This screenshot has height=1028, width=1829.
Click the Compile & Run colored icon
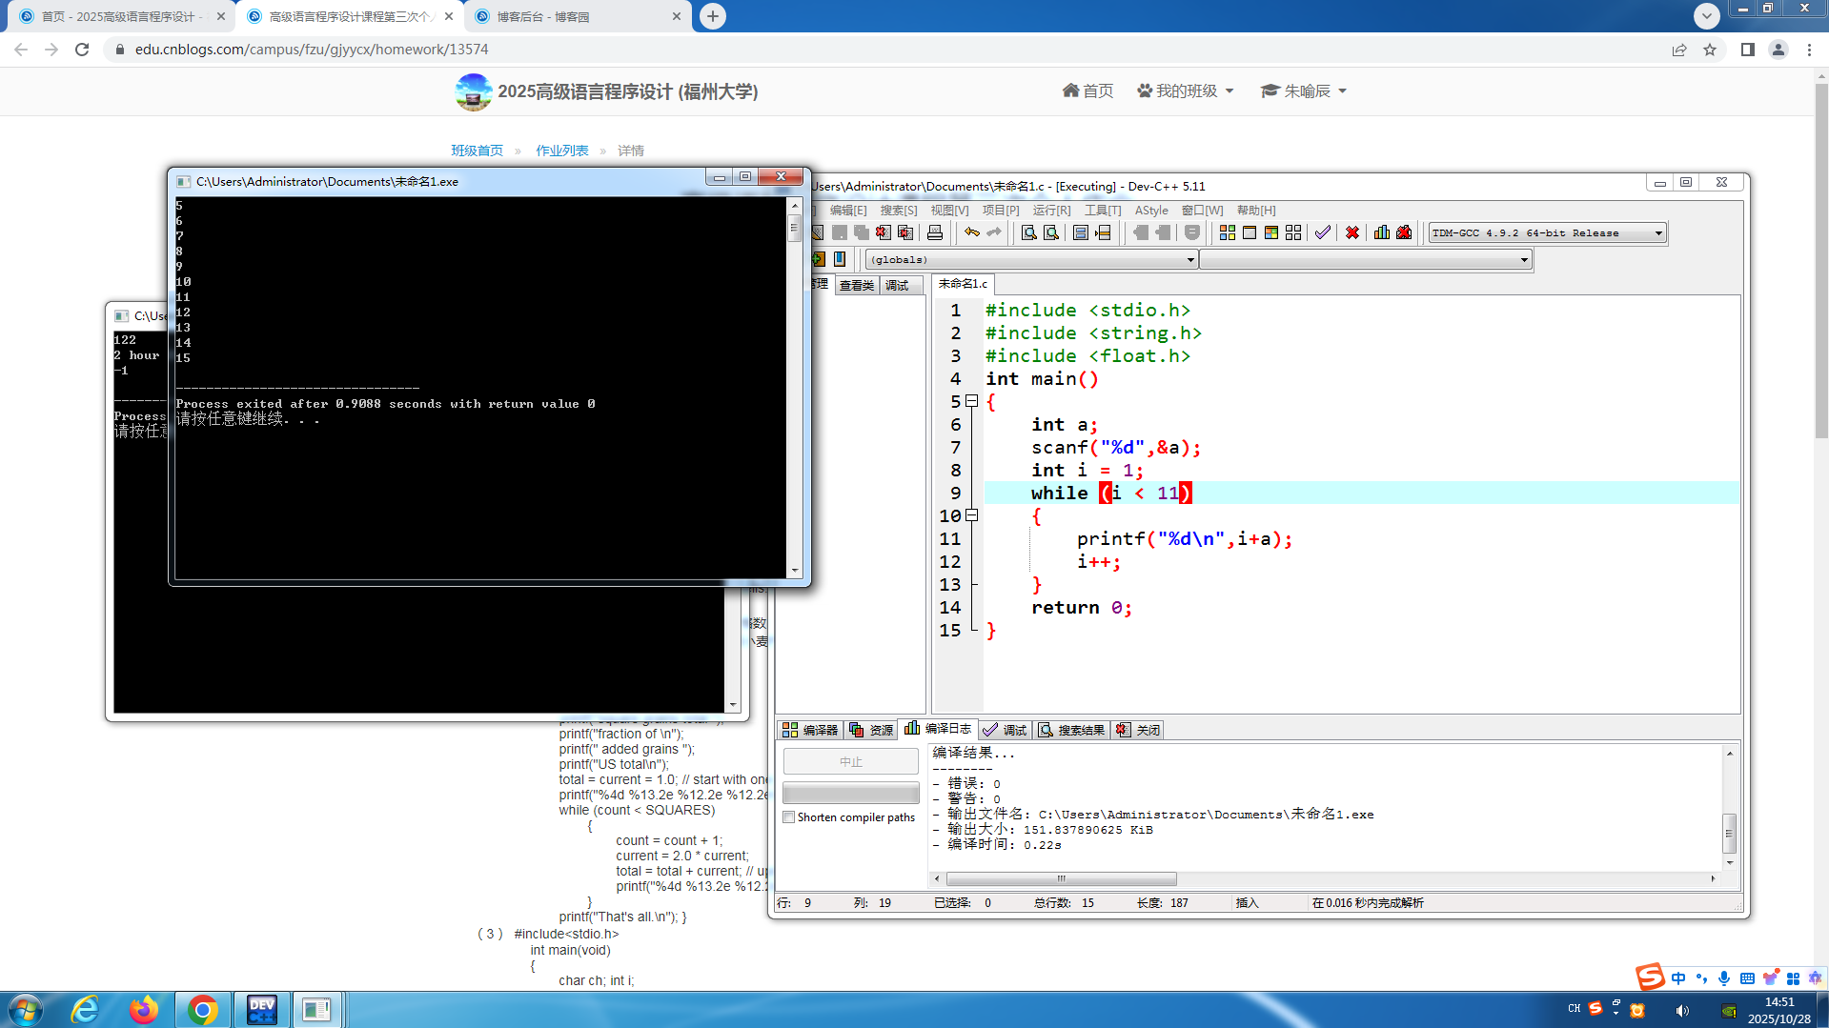click(x=1271, y=232)
